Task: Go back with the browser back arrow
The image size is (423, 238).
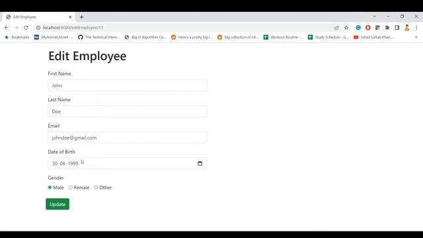Action: 7,28
